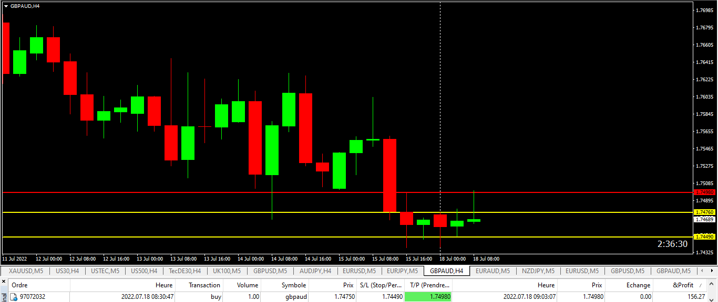Select the TecDE30,H4 chart tab
This screenshot has height=302, width=718.
tap(184, 271)
